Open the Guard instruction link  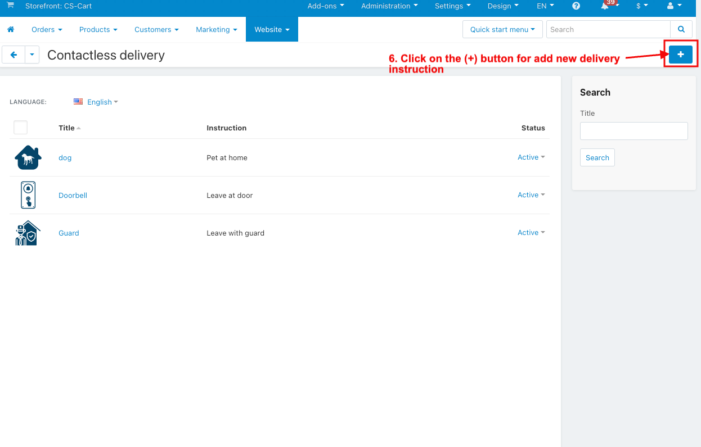pos(69,233)
